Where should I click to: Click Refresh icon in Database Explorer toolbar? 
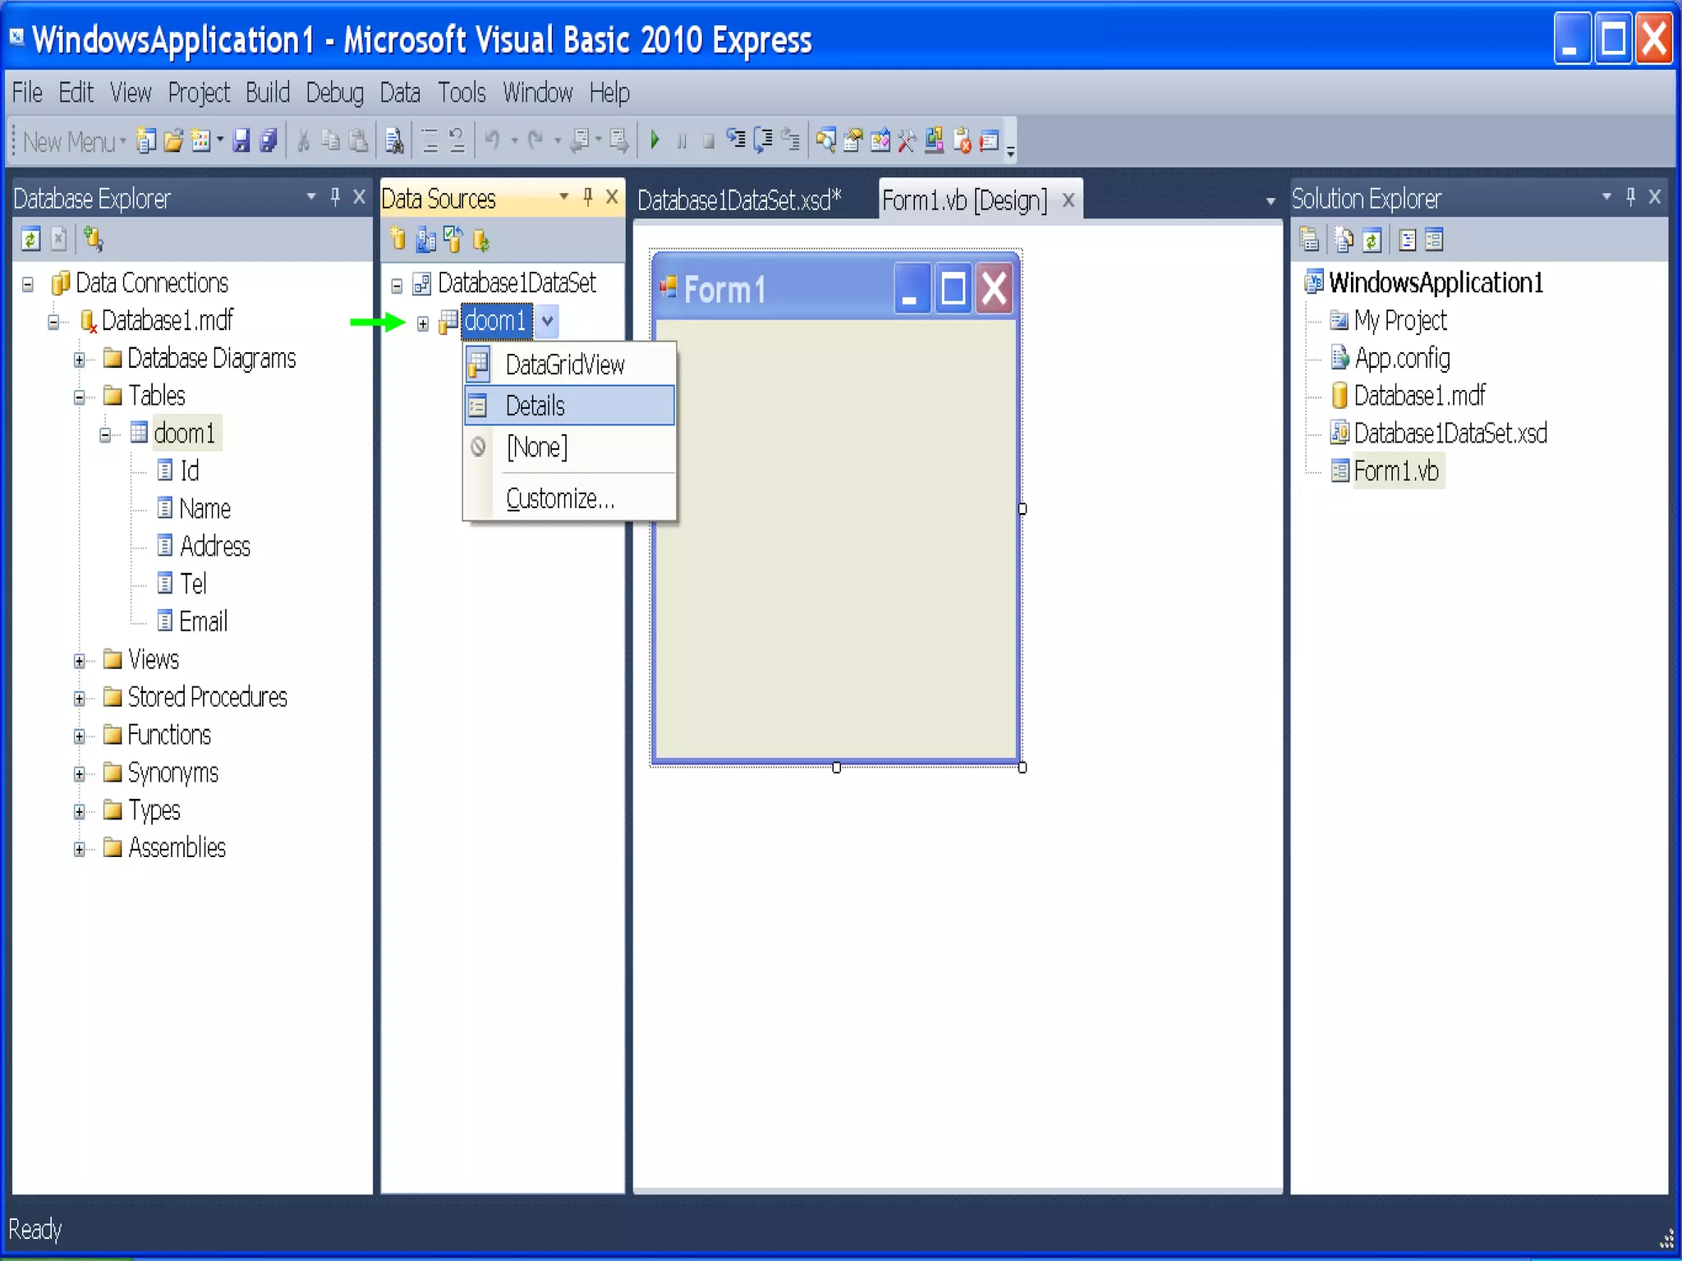(x=30, y=240)
